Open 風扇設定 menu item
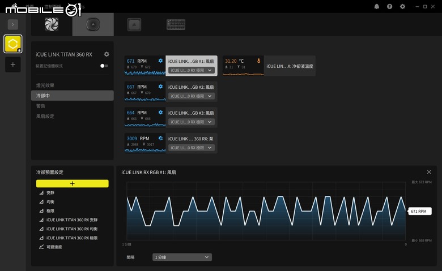The height and width of the screenshot is (271, 442). [x=45, y=116]
